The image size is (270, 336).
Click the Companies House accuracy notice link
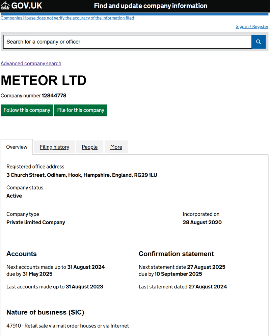[67, 18]
